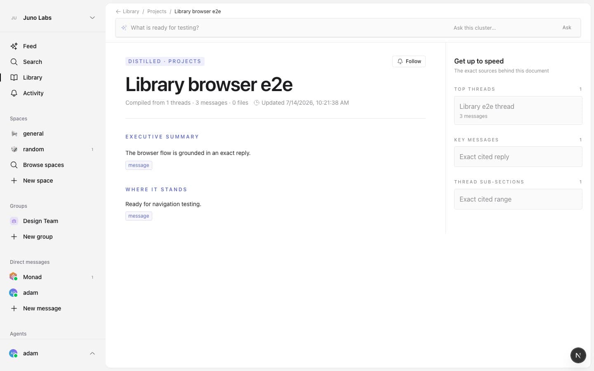Expand the adam profile chevron at bottom
The height and width of the screenshot is (371, 594).
coord(92,353)
